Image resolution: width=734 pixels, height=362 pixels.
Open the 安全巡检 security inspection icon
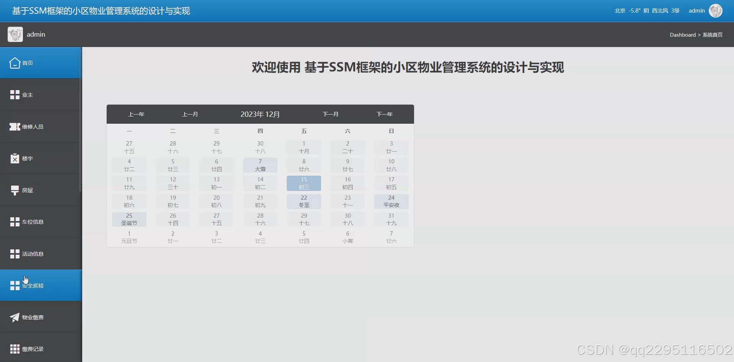(x=15, y=285)
